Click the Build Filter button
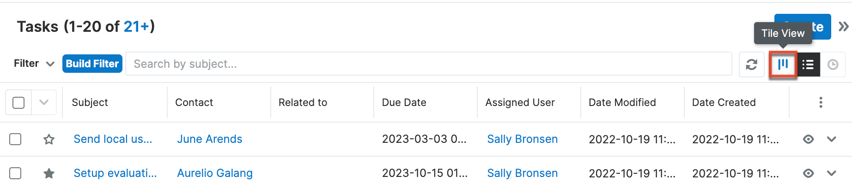 point(92,64)
